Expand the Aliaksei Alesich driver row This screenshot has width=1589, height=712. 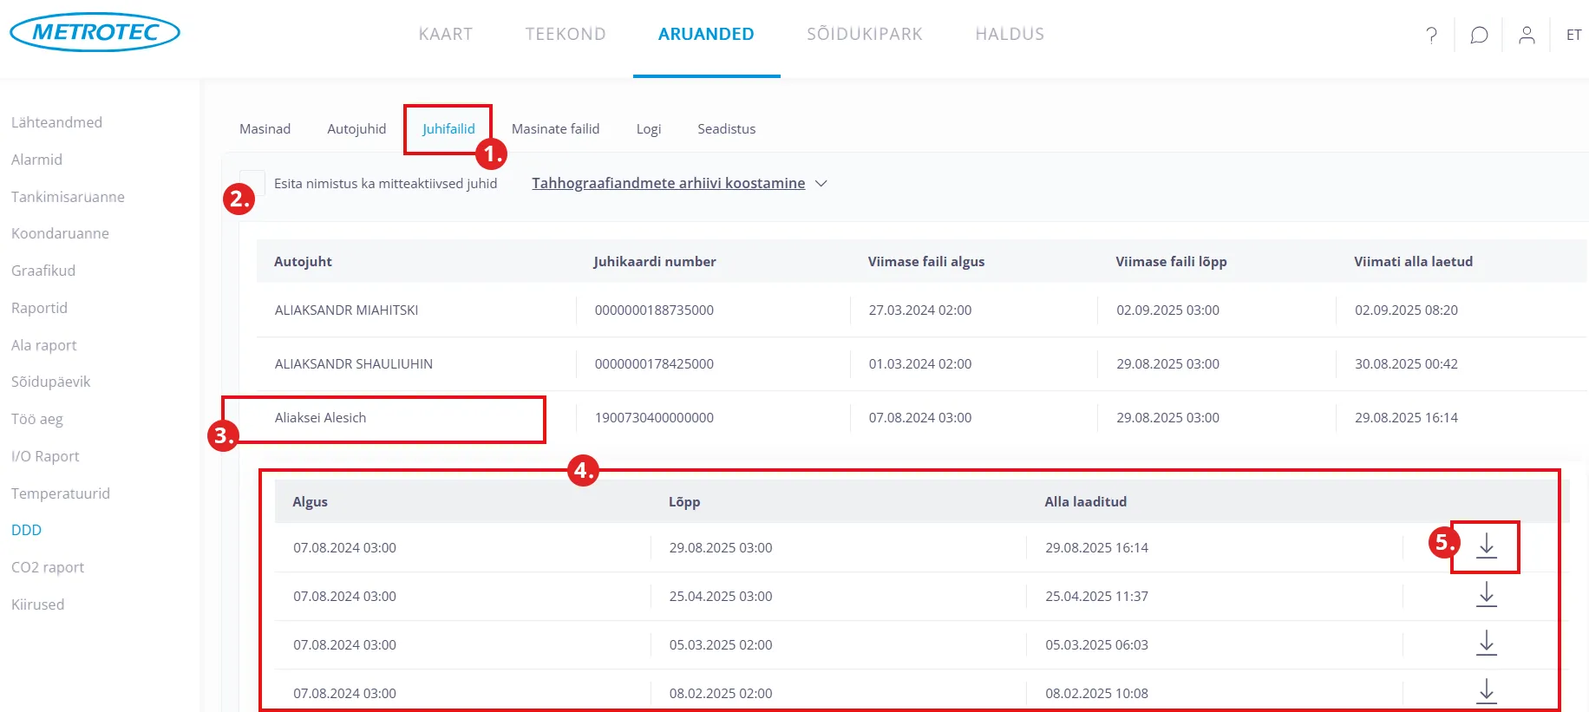pyautogui.click(x=320, y=418)
